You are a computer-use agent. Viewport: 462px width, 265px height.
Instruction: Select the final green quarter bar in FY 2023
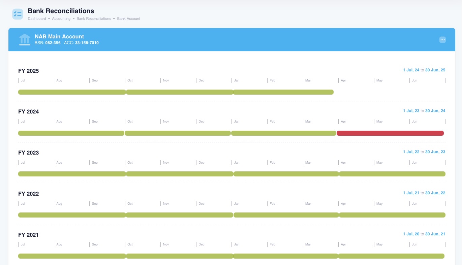(x=392, y=174)
